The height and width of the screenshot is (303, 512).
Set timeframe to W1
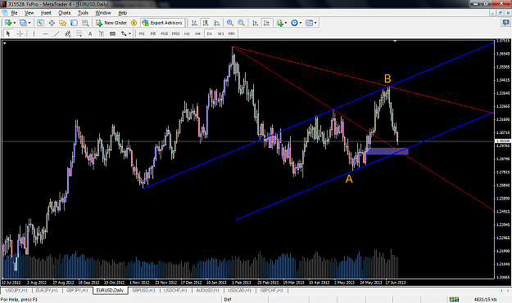[x=220, y=33]
